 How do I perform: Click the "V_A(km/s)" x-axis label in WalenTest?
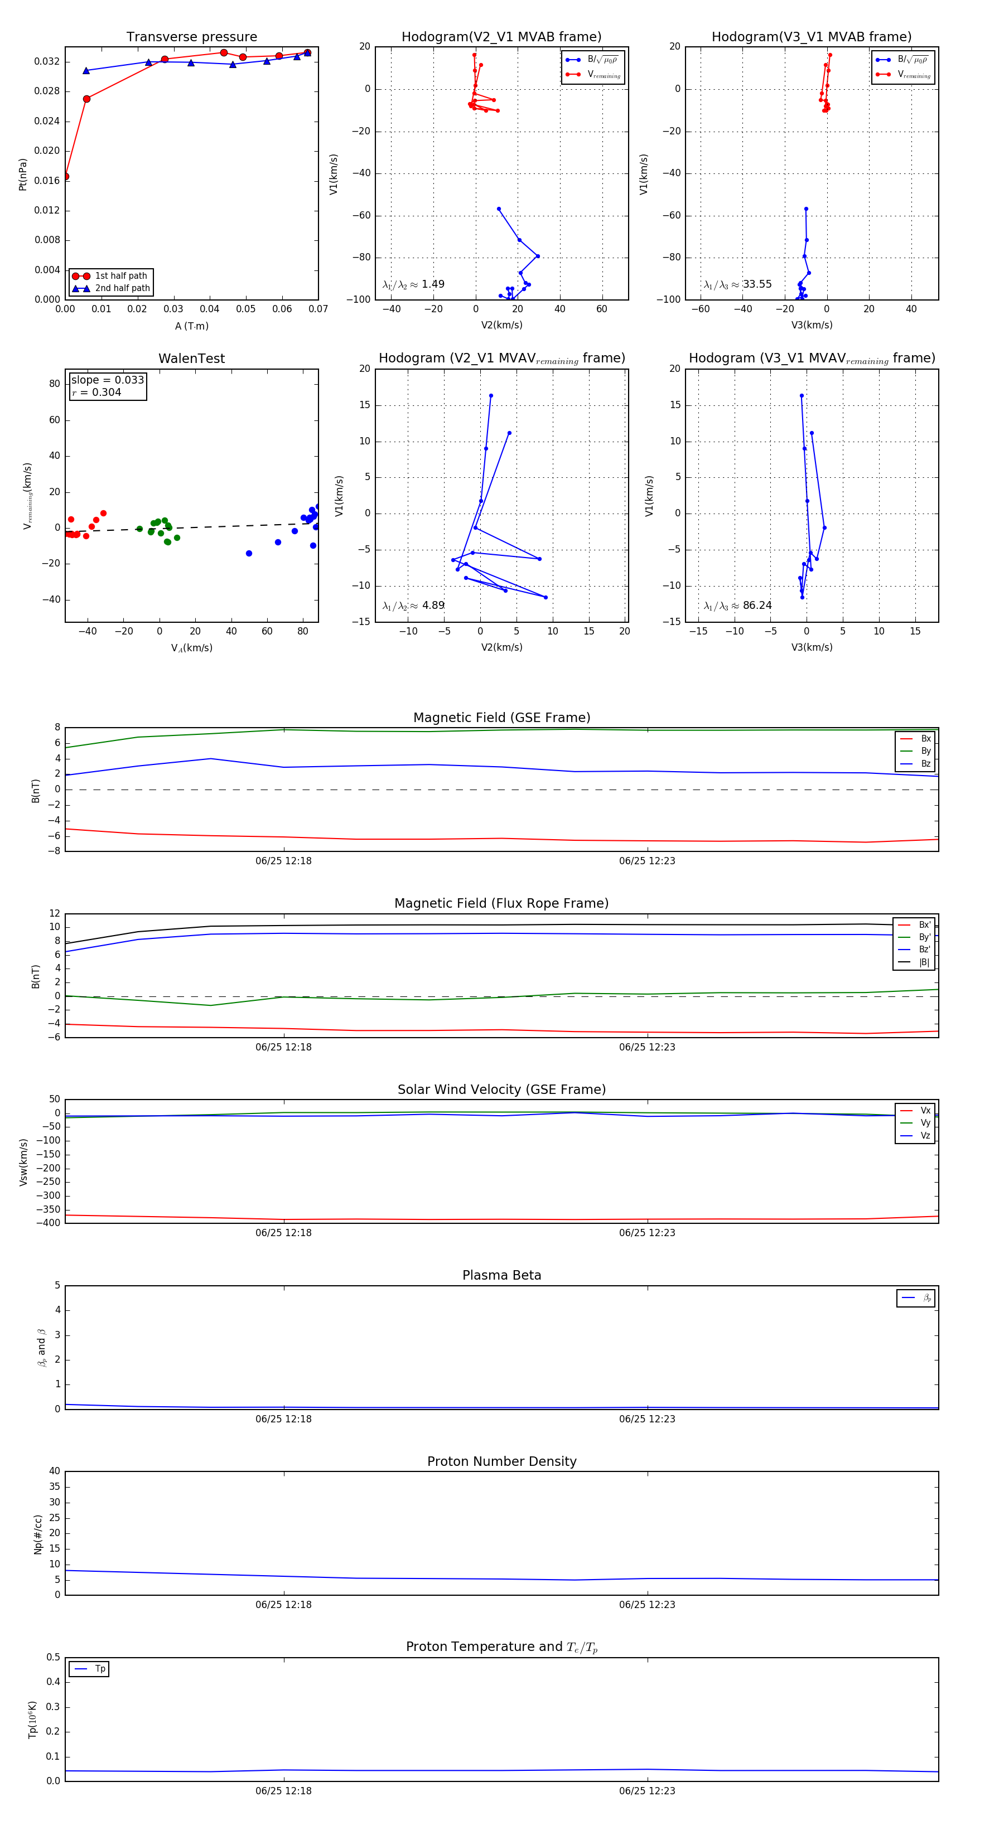[191, 648]
